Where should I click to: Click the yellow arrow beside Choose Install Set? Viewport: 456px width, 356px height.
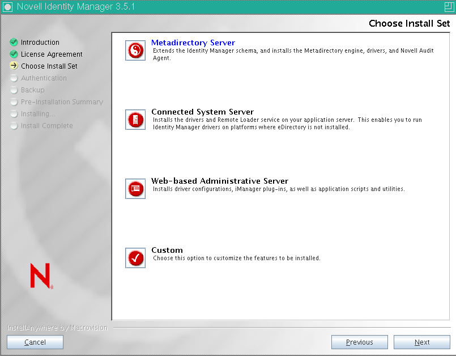click(14, 66)
